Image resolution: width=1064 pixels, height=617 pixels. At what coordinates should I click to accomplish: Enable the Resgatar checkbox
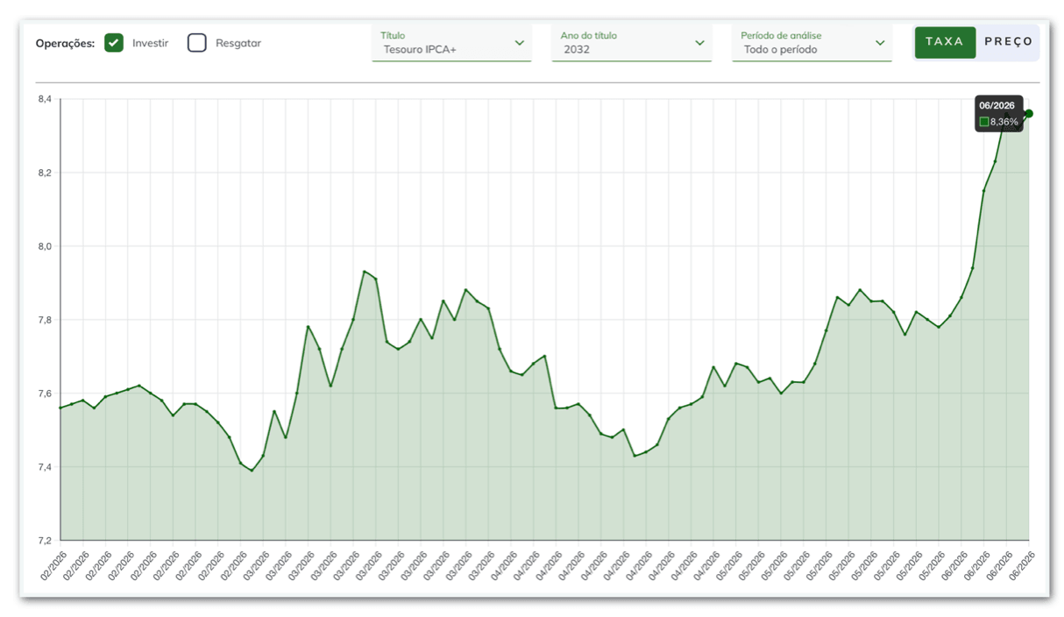pyautogui.click(x=197, y=43)
